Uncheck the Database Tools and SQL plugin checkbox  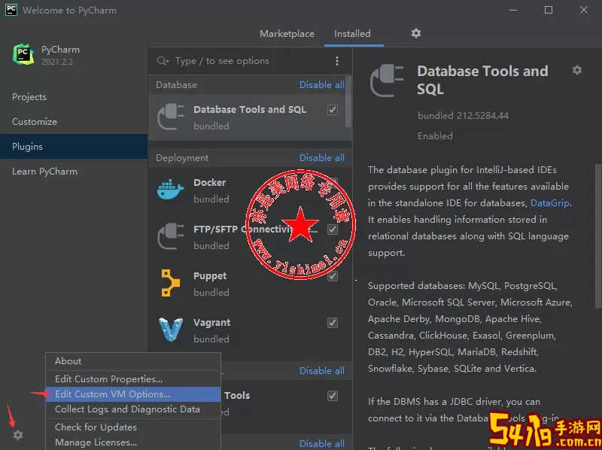point(333,110)
